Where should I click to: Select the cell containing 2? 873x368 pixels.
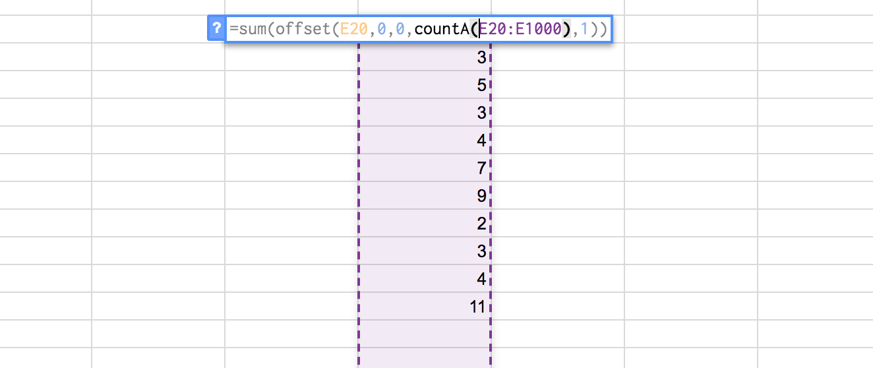pyautogui.click(x=425, y=224)
